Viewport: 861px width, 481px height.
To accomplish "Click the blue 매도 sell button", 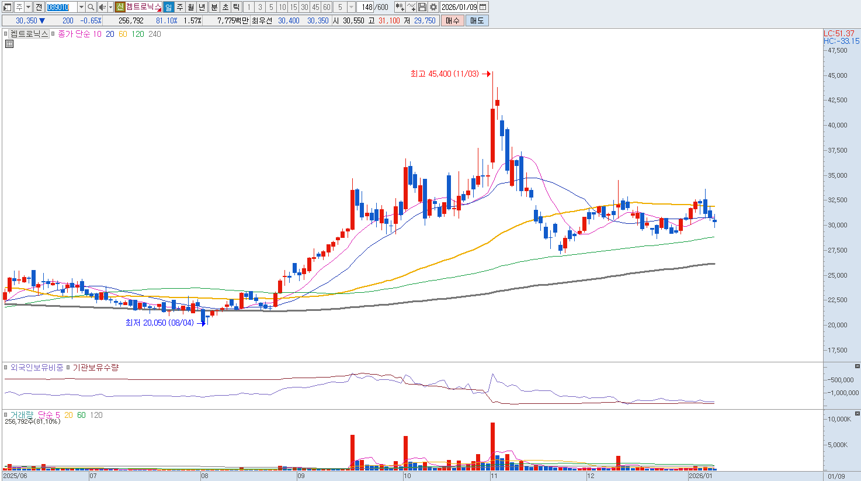I will click(x=477, y=20).
